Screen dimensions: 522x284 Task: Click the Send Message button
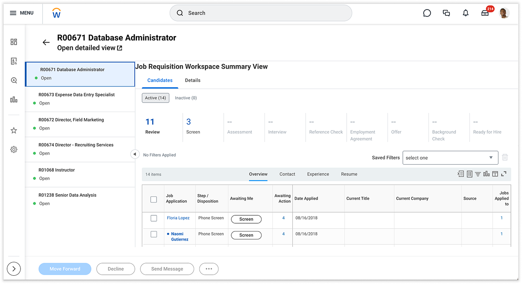pos(167,269)
